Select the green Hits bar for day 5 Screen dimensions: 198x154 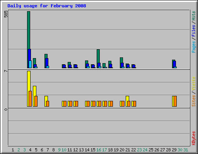point(34,61)
